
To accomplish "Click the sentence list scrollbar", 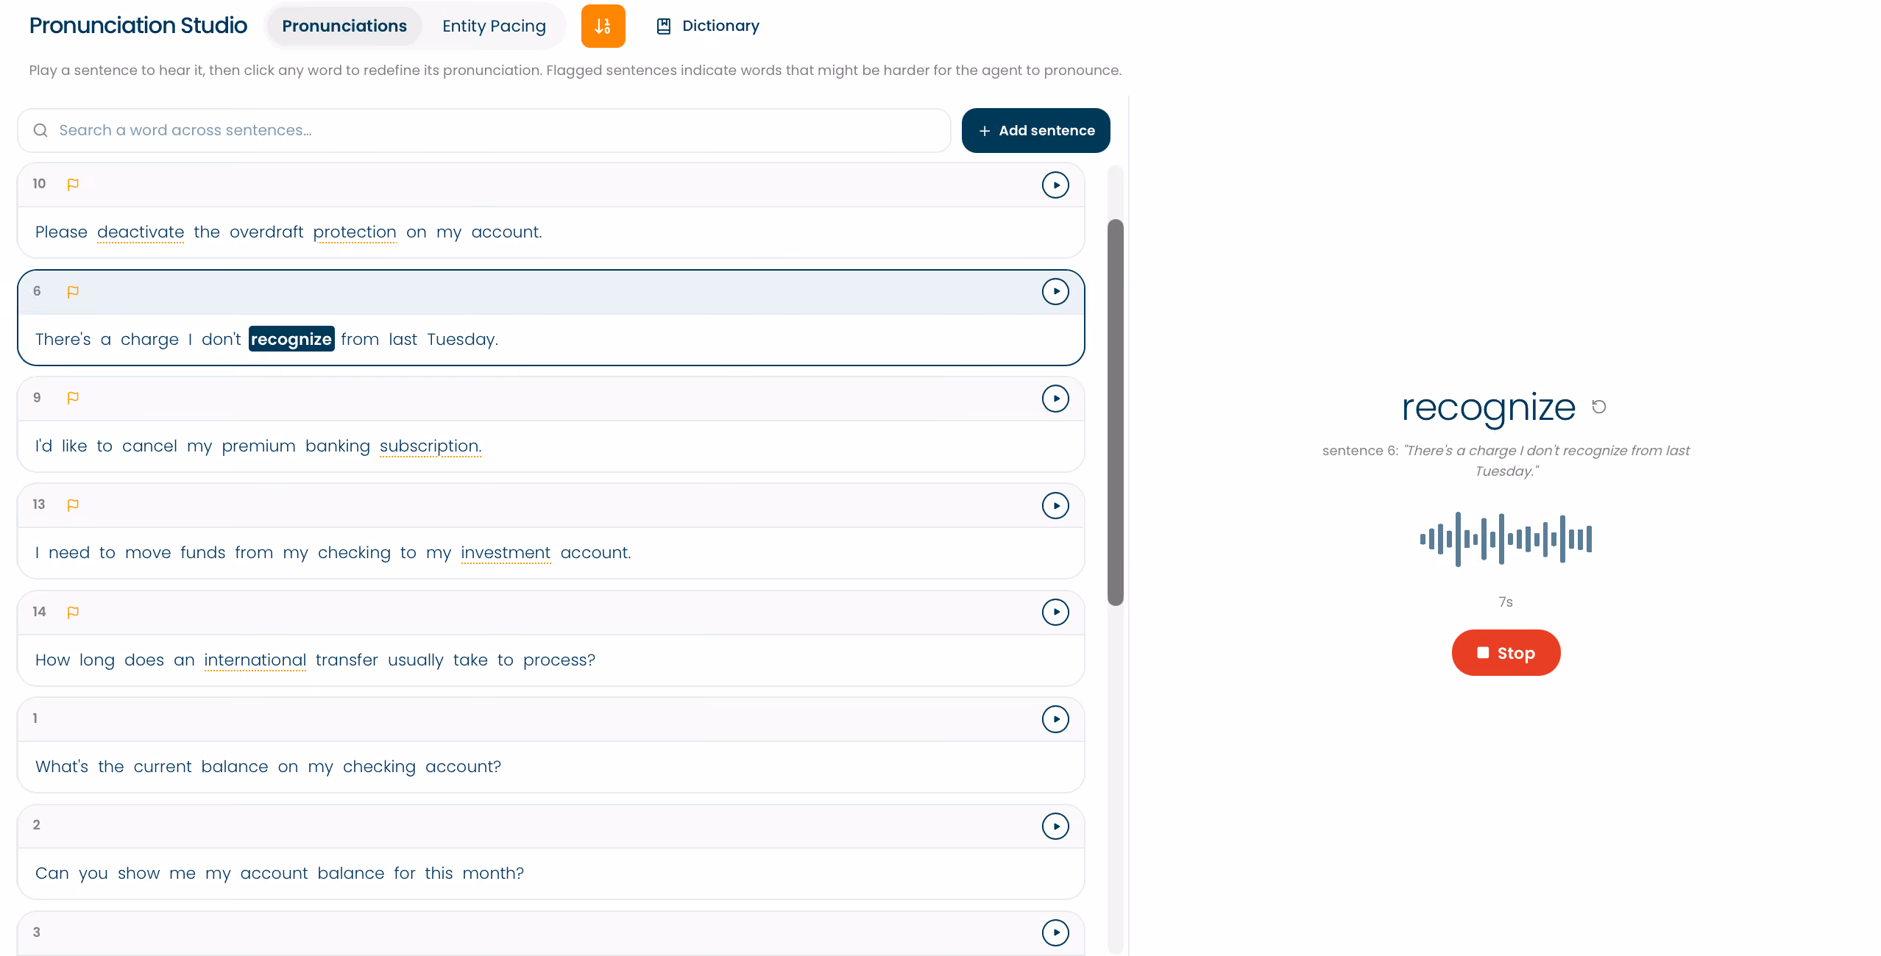I will click(x=1116, y=412).
